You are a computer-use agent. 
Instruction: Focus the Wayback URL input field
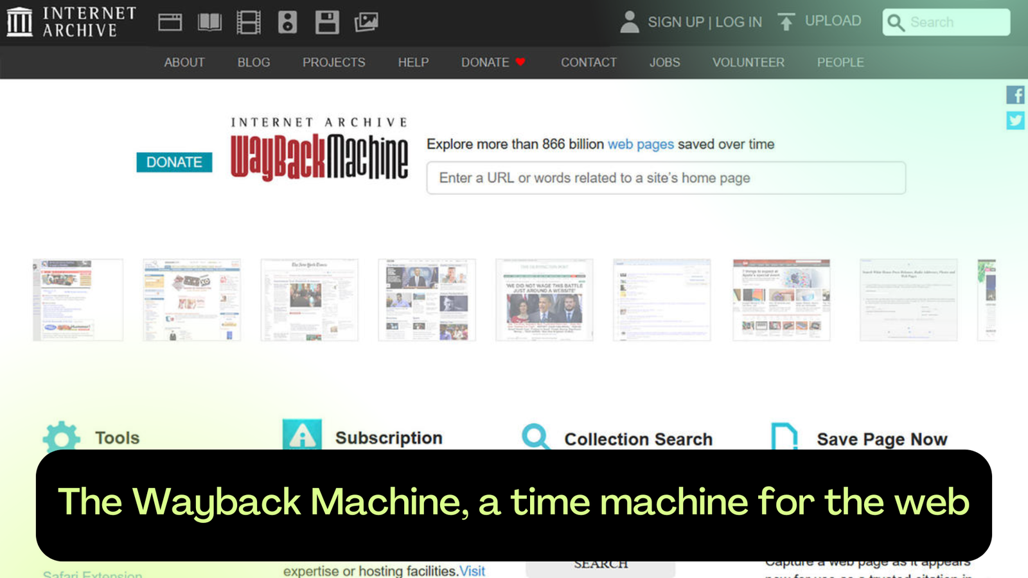tap(666, 178)
